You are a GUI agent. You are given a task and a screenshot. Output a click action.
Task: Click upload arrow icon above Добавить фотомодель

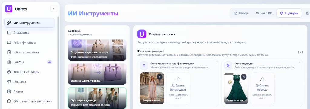(x=178, y=79)
